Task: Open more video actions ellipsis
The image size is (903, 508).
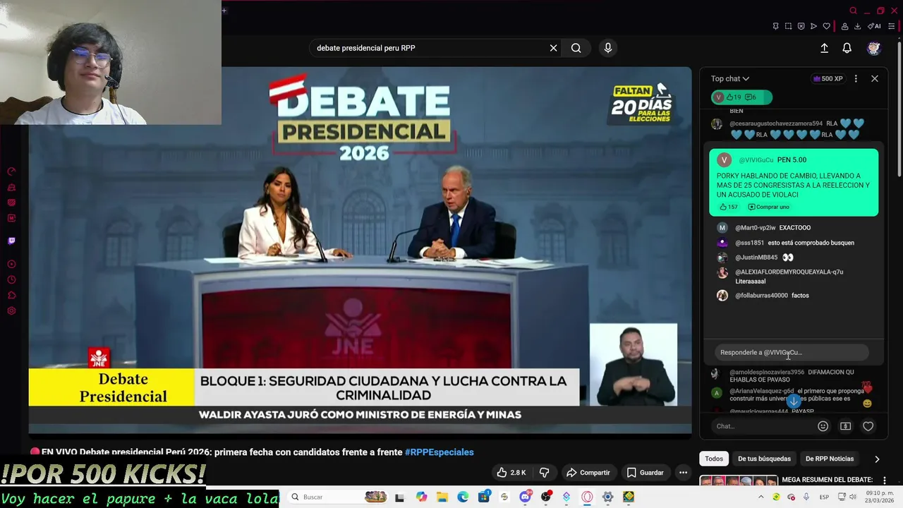Action: click(683, 473)
